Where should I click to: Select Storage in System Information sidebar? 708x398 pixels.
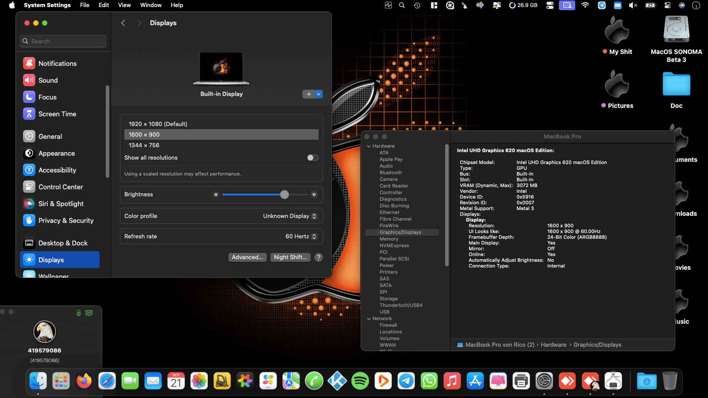[x=389, y=299]
